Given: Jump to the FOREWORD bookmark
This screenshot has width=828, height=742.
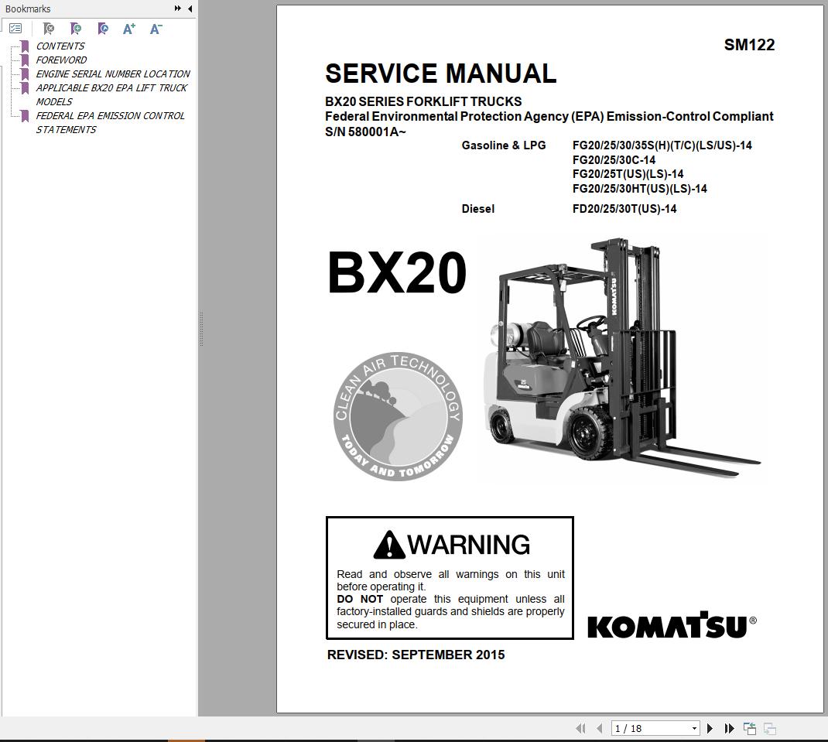Looking at the screenshot, I should [61, 60].
